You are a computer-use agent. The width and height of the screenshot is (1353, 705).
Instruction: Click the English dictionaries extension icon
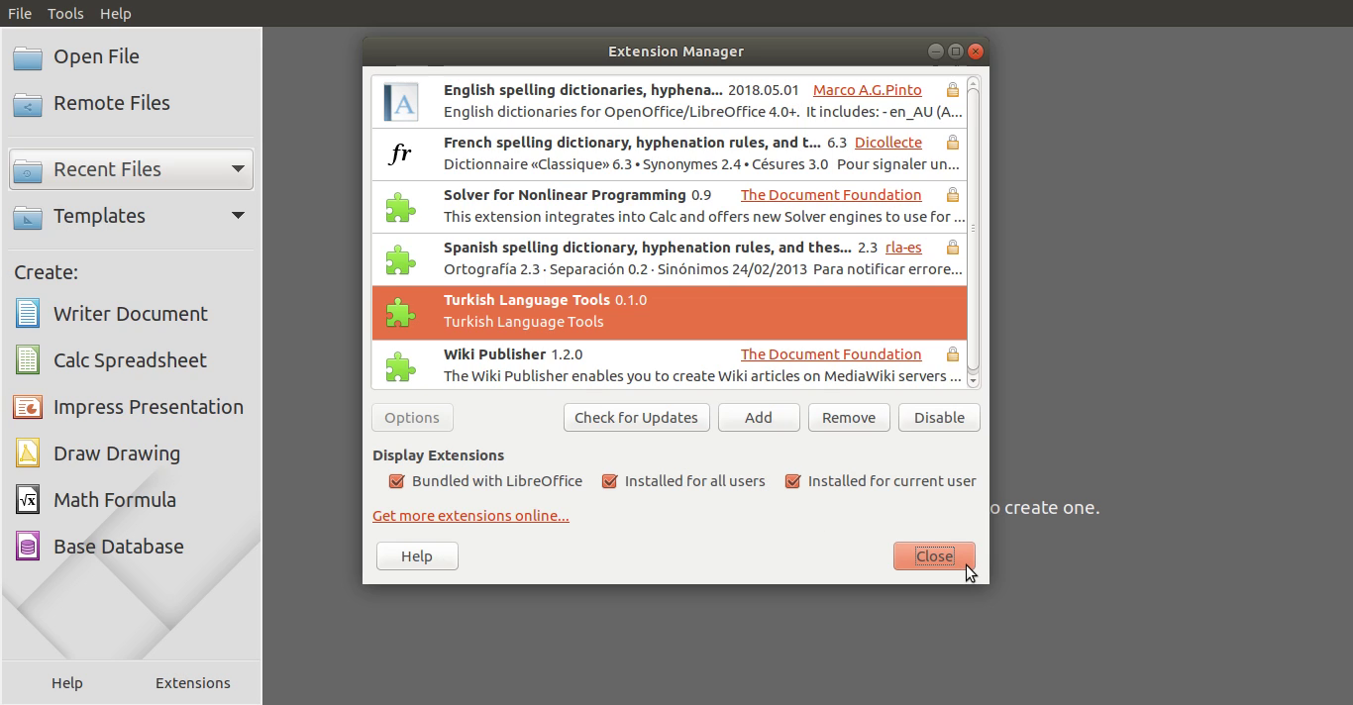click(x=400, y=101)
